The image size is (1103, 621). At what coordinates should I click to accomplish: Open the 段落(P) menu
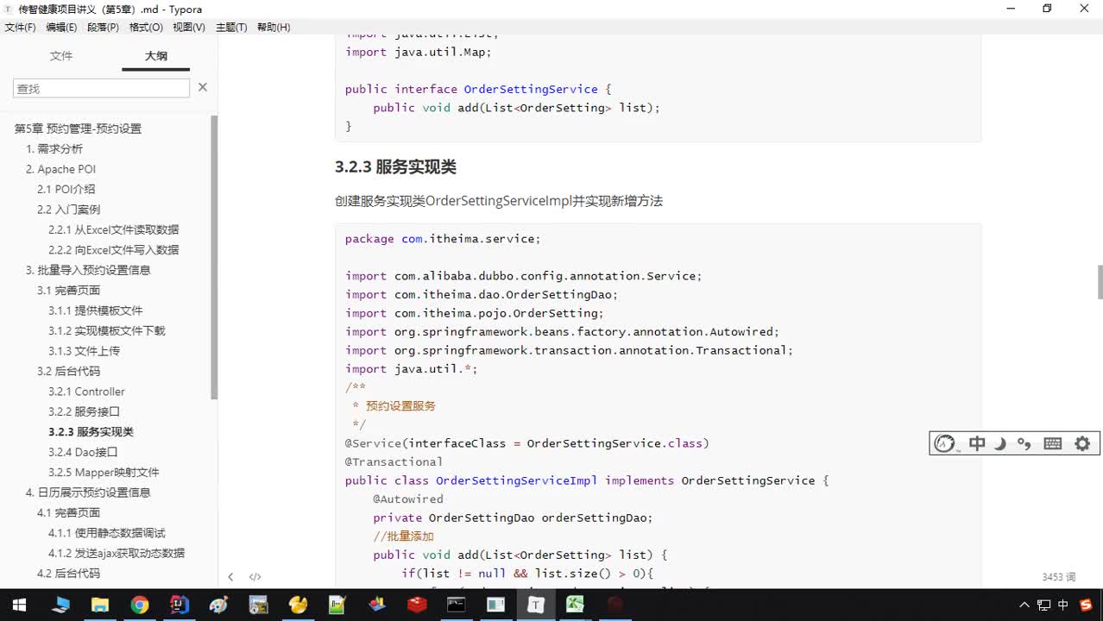point(103,28)
